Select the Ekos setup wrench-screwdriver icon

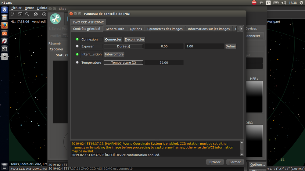click(56, 19)
